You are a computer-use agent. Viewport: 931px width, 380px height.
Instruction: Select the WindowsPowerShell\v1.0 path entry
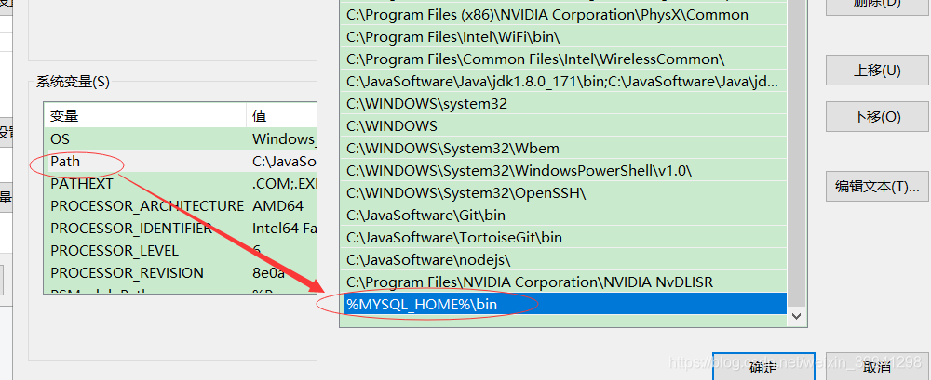(x=565, y=171)
